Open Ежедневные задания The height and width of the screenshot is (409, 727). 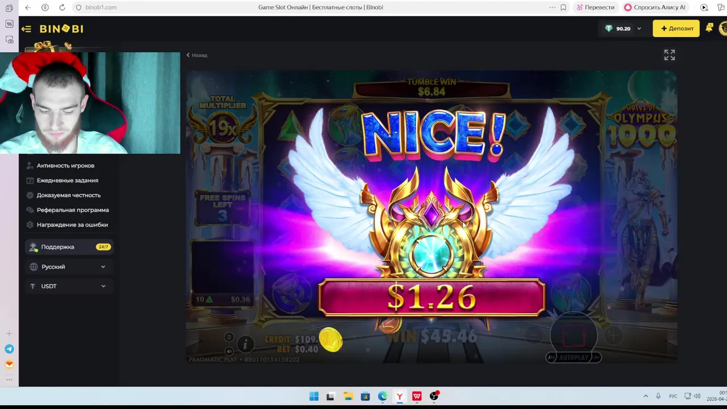(67, 180)
